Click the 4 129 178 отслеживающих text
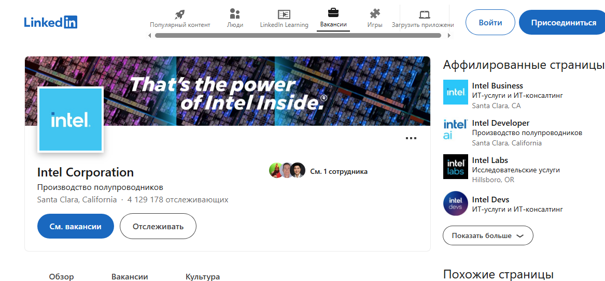605x281 pixels. tap(178, 200)
